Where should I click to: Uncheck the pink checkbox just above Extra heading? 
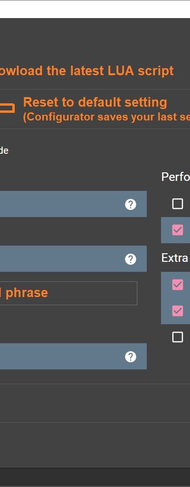point(178,230)
